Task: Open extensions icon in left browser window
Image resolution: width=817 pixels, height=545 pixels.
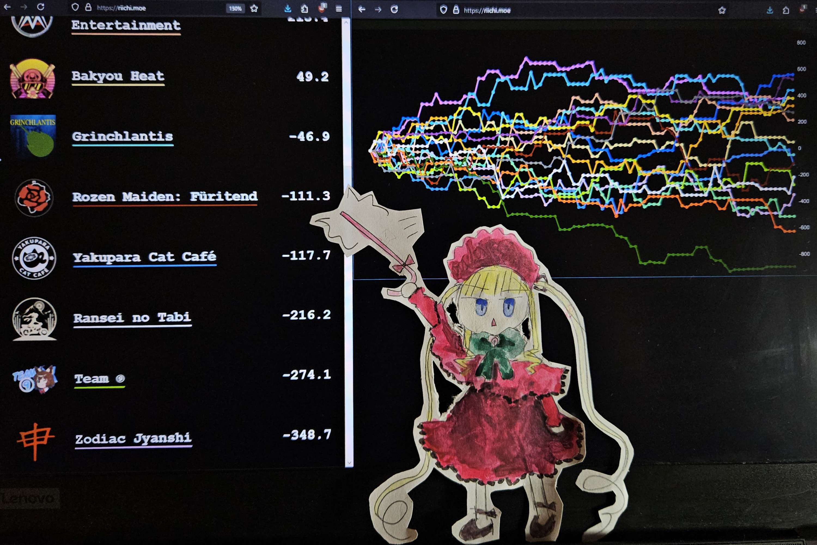Action: (305, 9)
